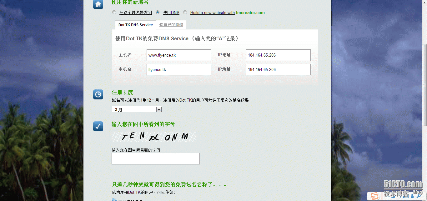Select the 使用DNS radio button
The width and height of the screenshot is (427, 201).
pos(158,13)
